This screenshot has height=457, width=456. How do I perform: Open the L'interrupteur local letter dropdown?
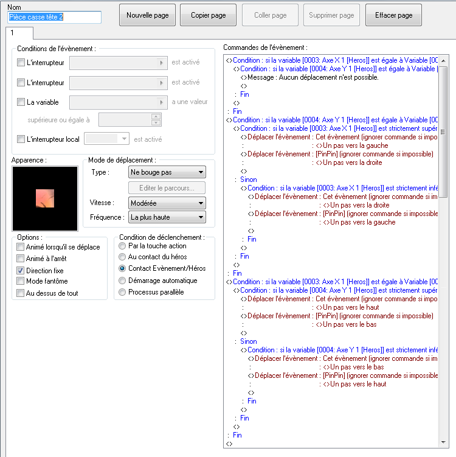(106, 139)
